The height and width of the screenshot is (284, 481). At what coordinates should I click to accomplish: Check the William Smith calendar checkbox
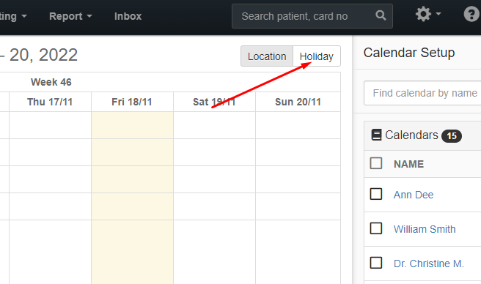376,228
